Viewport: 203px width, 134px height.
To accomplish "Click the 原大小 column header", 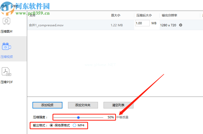I will (x=116, y=15).
